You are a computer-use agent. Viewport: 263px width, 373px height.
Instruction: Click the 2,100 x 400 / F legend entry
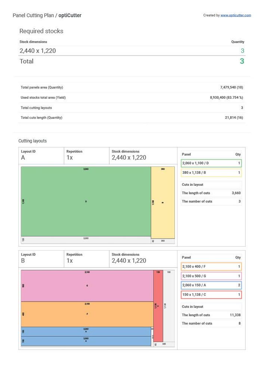211,267
